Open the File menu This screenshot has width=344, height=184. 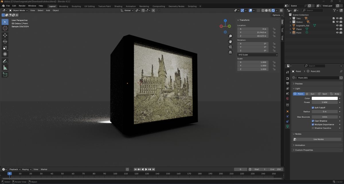pyautogui.click(x=8, y=6)
